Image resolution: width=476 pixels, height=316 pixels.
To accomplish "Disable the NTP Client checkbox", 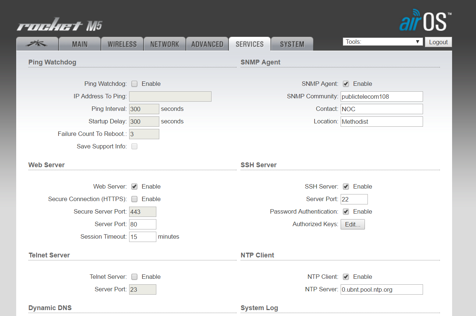I will tap(346, 277).
